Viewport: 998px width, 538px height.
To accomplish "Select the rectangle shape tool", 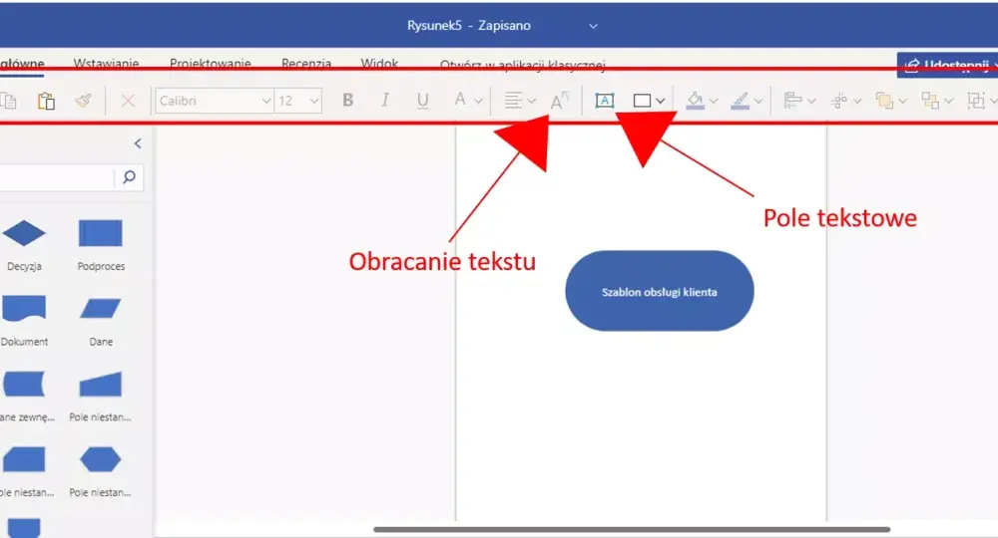I will pyautogui.click(x=642, y=101).
